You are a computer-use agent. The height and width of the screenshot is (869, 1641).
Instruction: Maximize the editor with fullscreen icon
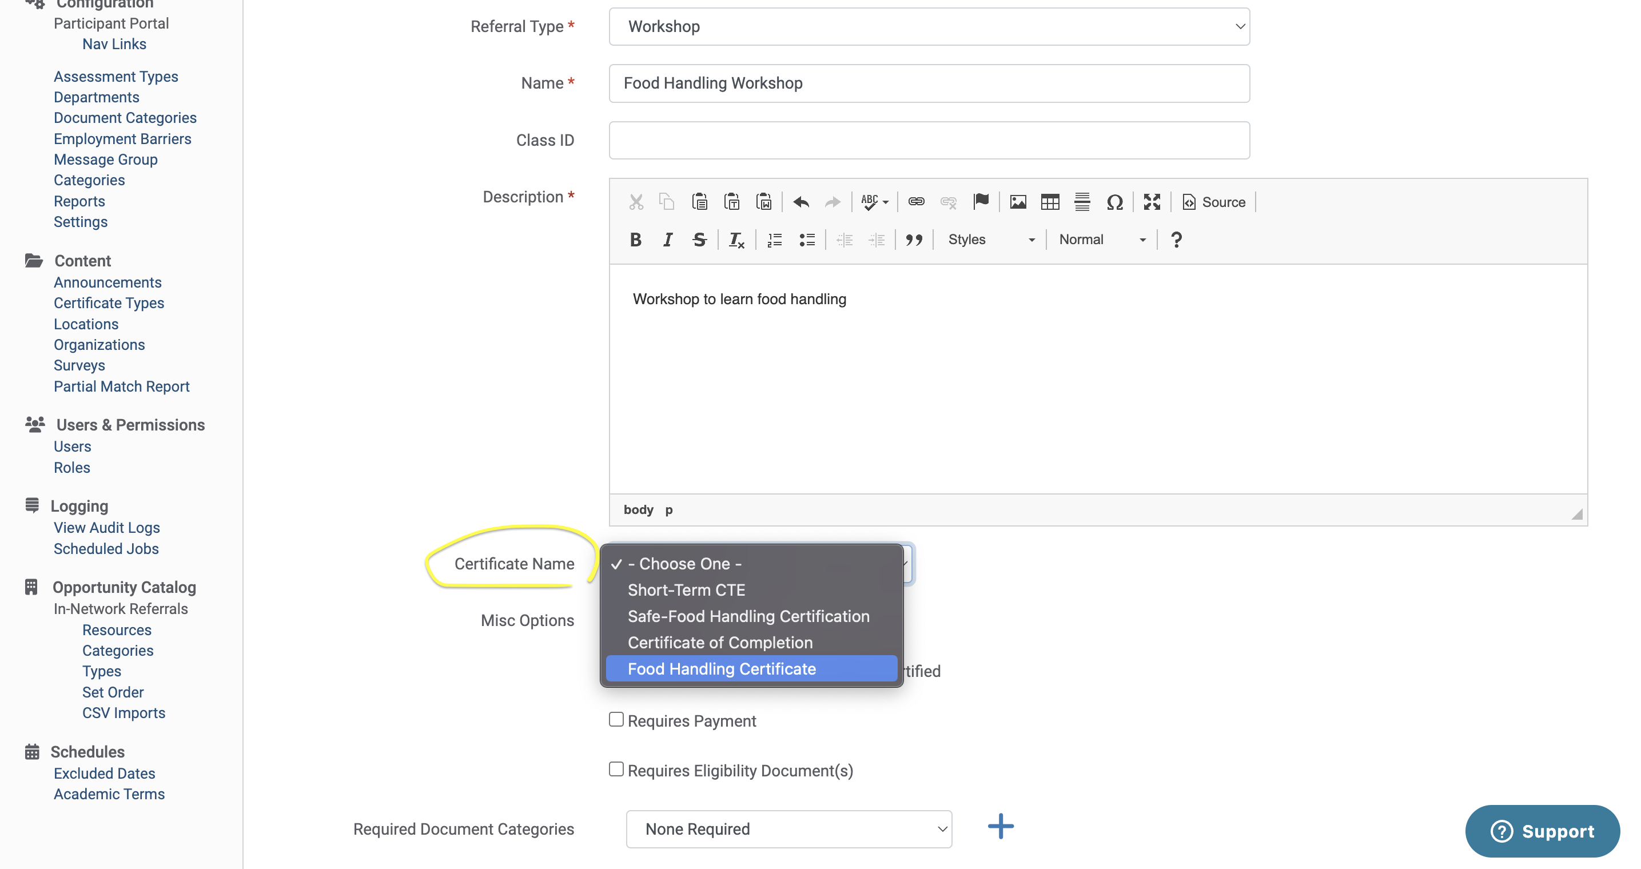[x=1151, y=202]
